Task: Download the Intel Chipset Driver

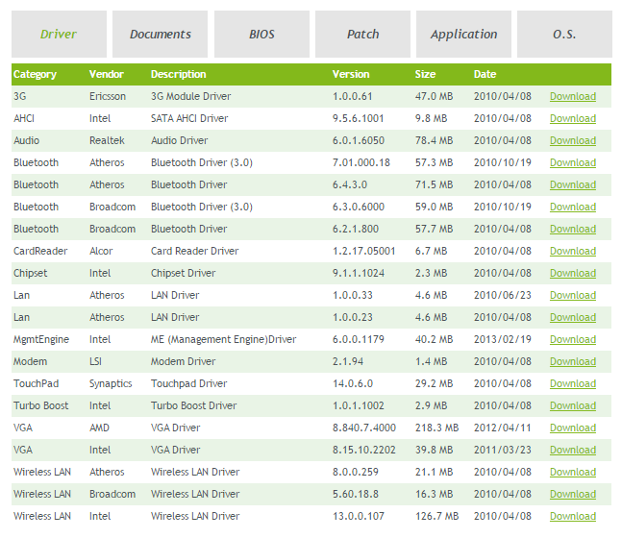Action: pyautogui.click(x=573, y=273)
